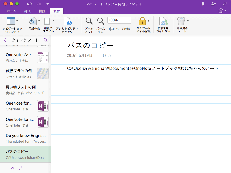231x173 pixels.
Task: Run the Accessibility Checker
Action: 67,22
